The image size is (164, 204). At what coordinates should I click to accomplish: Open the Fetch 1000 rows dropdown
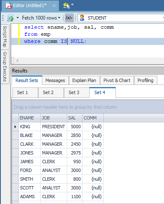coord(41,18)
